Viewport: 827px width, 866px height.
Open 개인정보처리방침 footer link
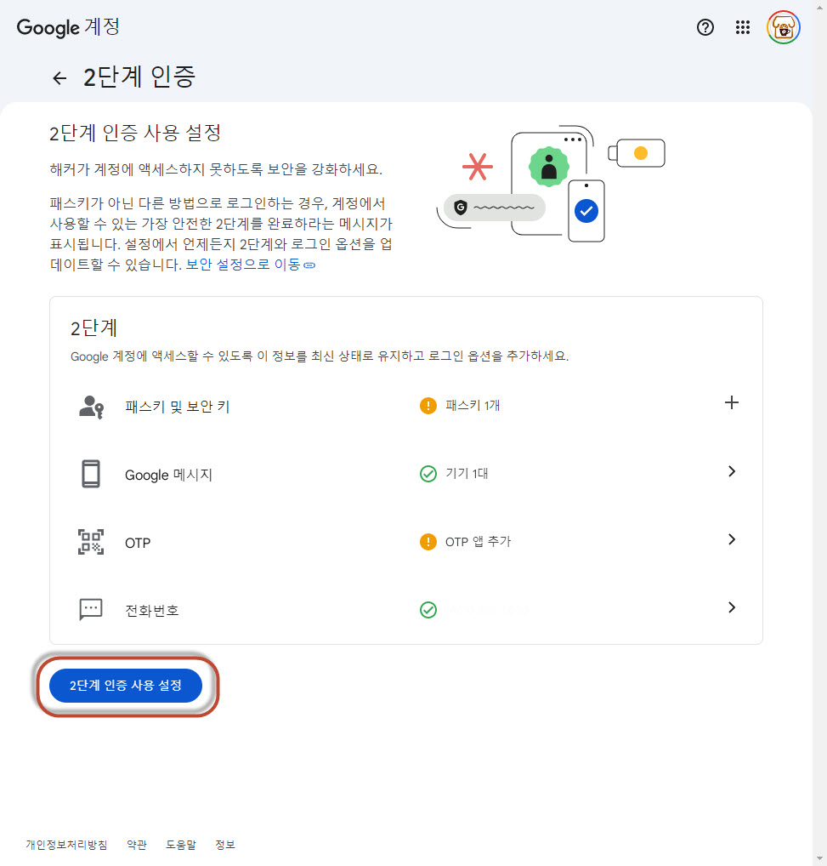(x=66, y=845)
